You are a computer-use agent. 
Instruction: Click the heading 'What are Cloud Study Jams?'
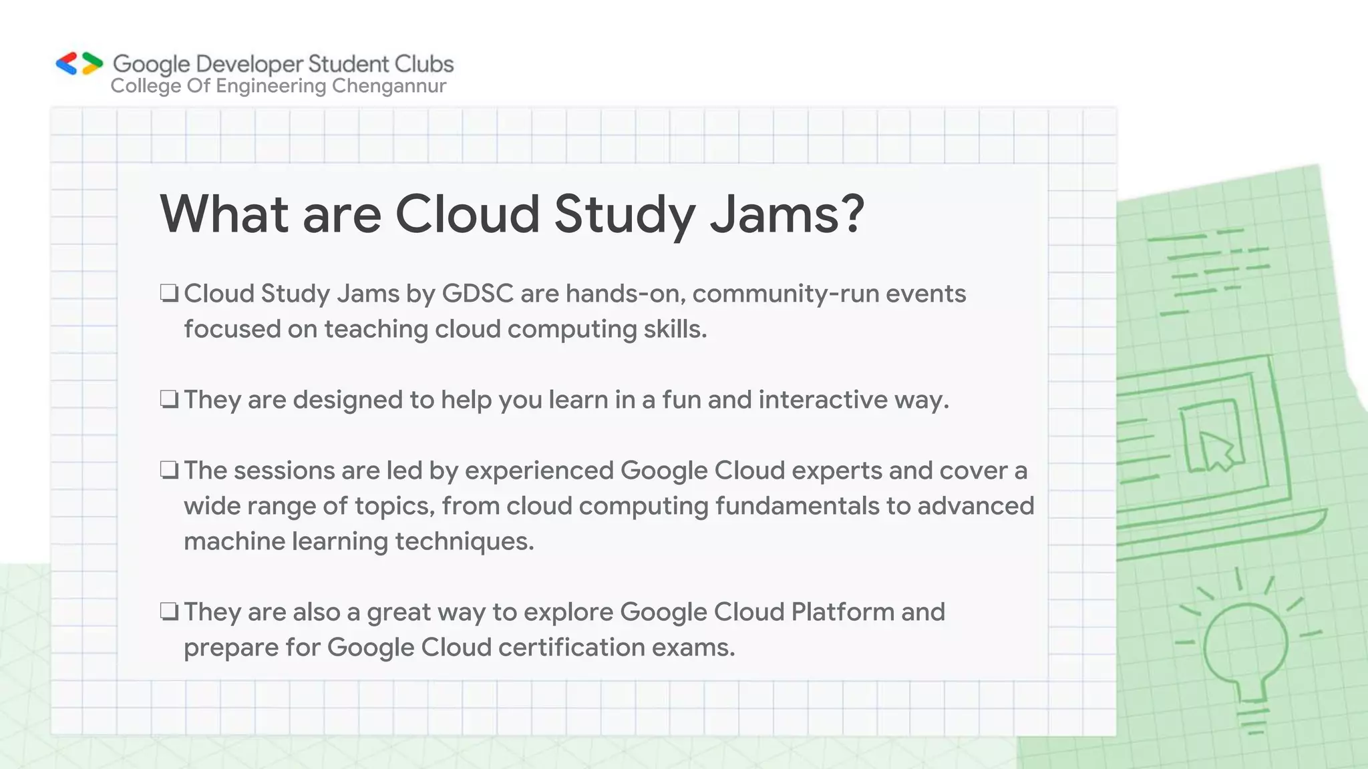click(512, 214)
